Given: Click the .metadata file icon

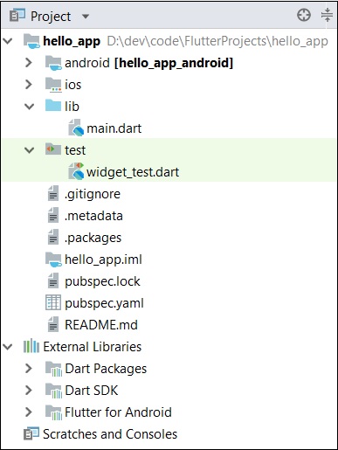Looking at the screenshot, I should pos(53,215).
